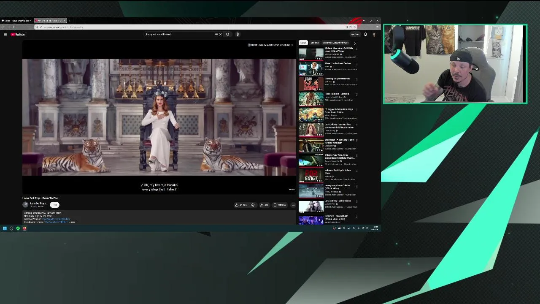
Task: Bookmark the page from the address bar icon
Action: point(355,27)
